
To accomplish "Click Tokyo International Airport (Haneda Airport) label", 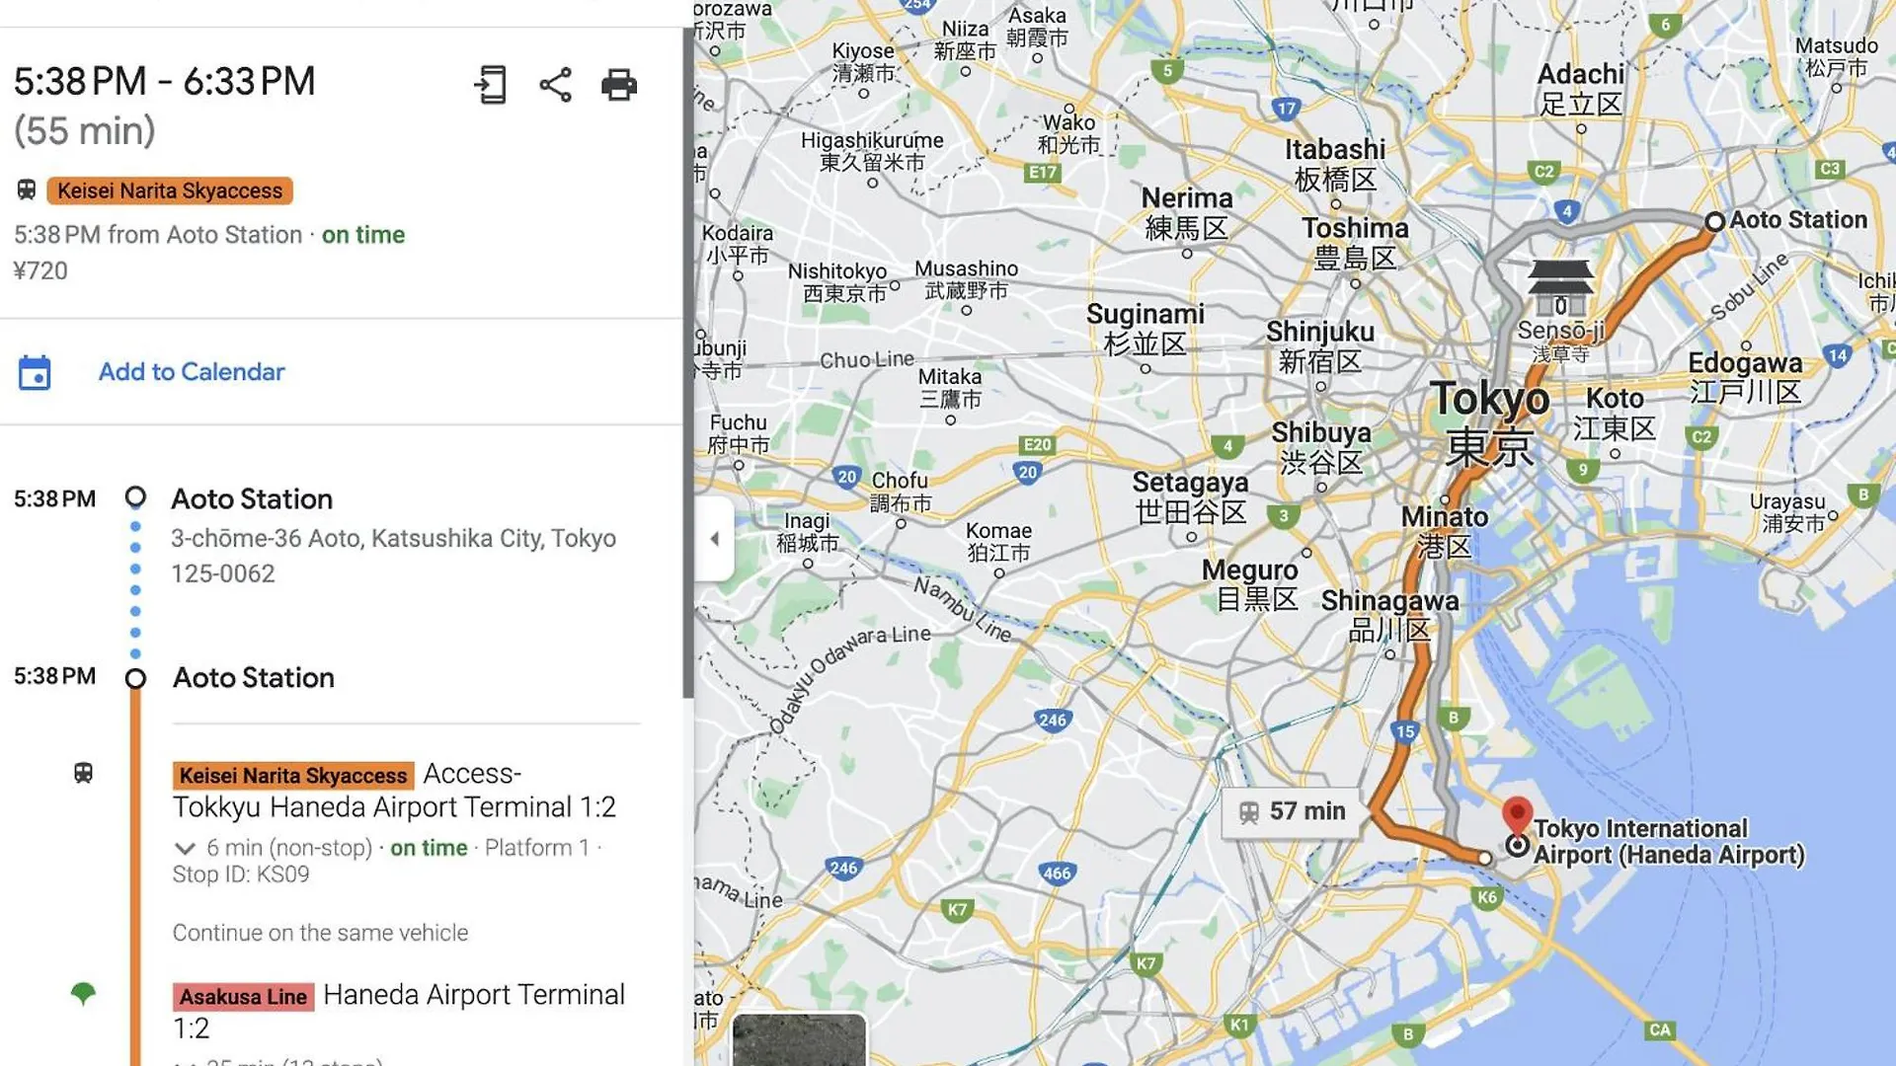I will (1669, 842).
